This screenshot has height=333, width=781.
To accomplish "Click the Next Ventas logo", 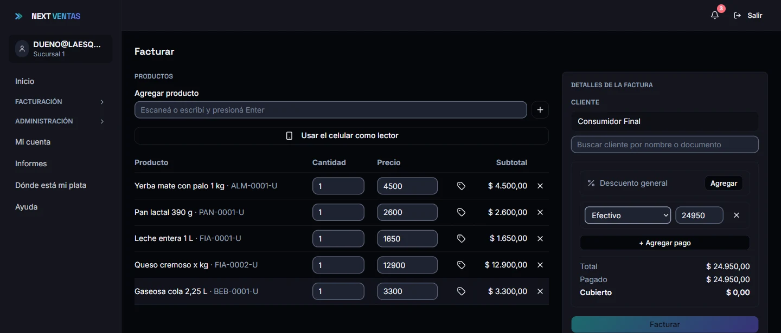I will [x=48, y=16].
